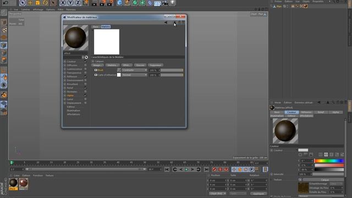The height and width of the screenshot is (198, 352).
Task: Click the Appliquer button in coordinates
Action: (x=258, y=194)
